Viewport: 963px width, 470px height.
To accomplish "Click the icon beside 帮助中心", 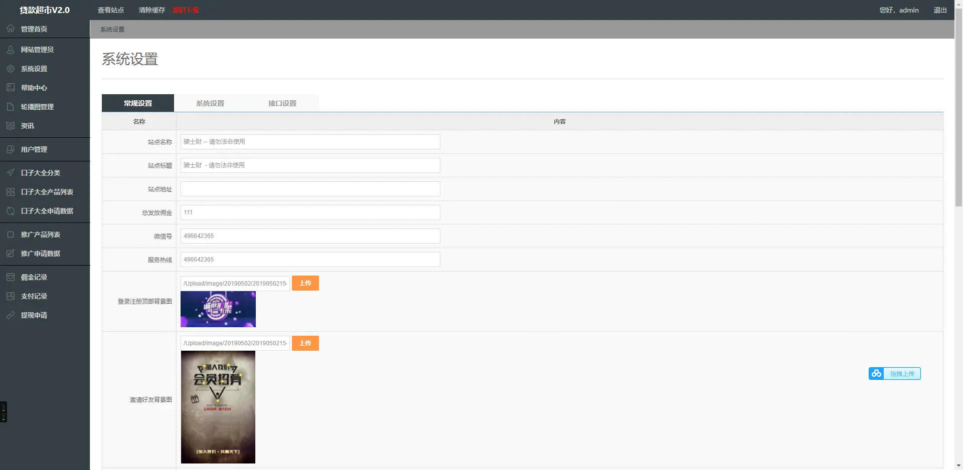I will [11, 88].
